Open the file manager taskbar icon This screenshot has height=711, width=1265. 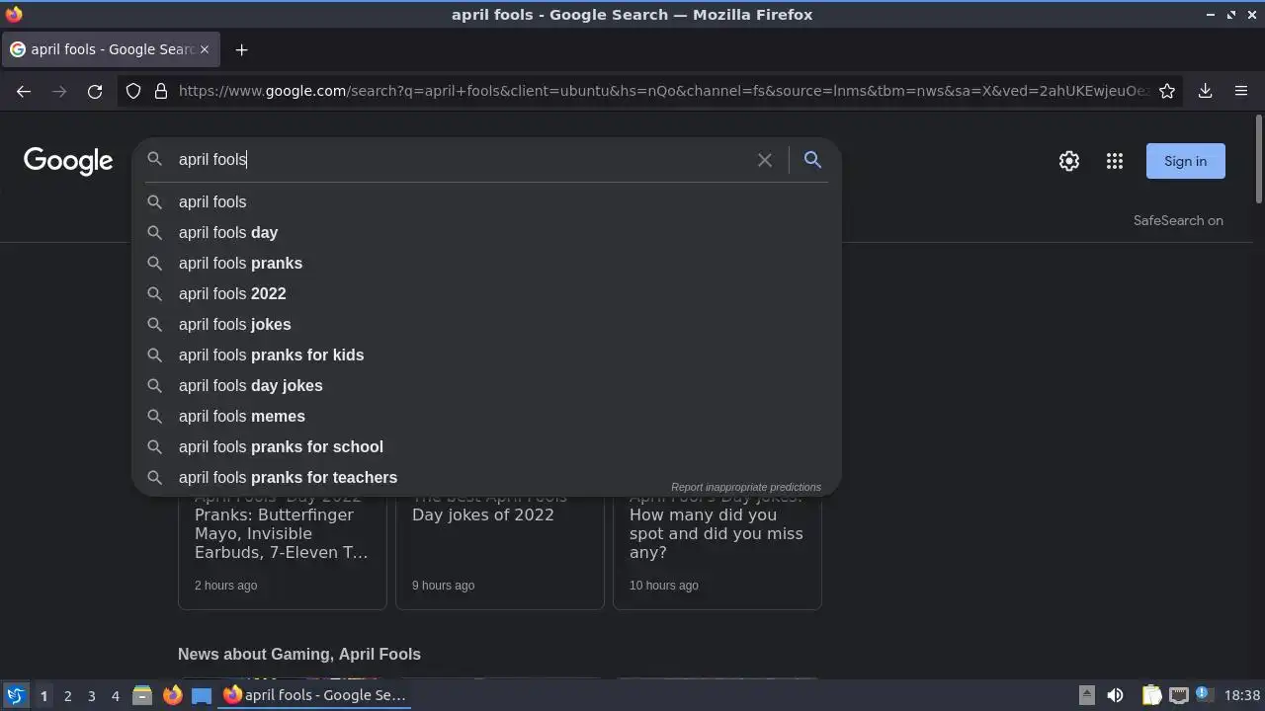point(142,695)
